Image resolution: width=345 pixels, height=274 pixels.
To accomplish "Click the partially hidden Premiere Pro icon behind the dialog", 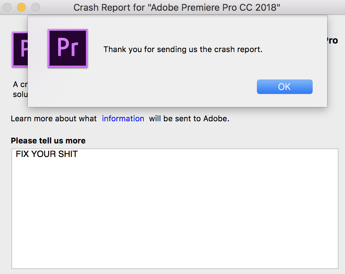I will [20, 49].
